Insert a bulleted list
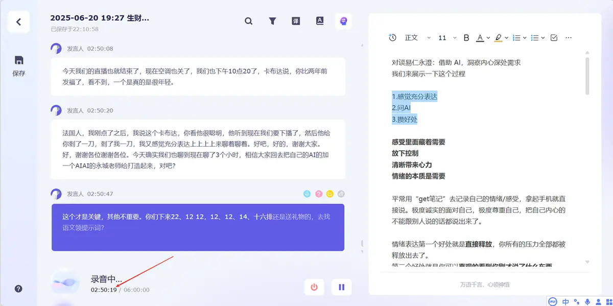The width and height of the screenshot is (613, 306). (535, 38)
